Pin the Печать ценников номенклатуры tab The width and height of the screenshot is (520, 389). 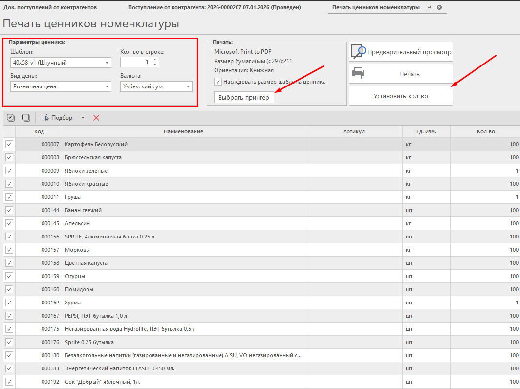[x=429, y=8]
